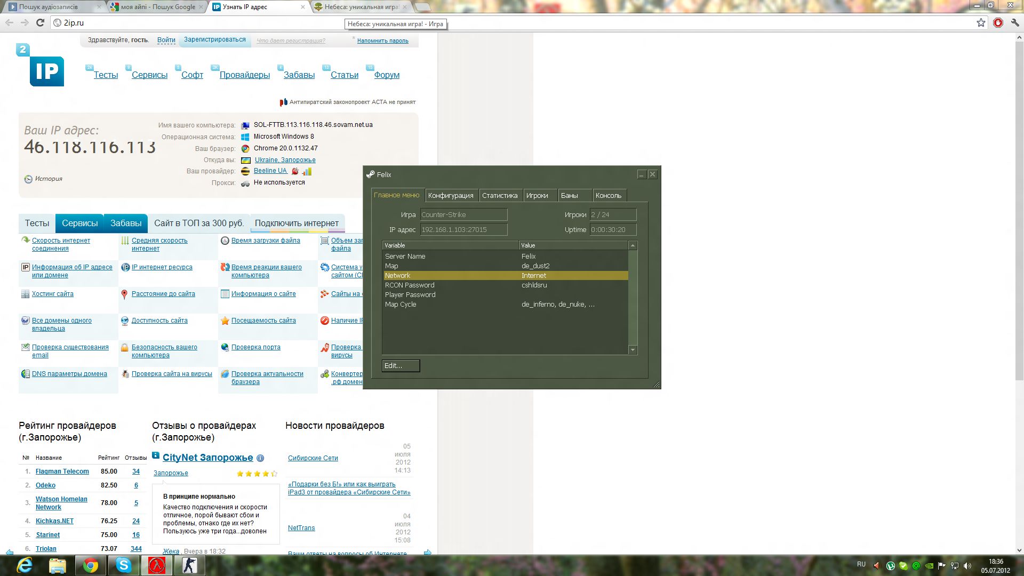The width and height of the screenshot is (1024, 576).
Task: Click the IP адрес field in Felix
Action: pyautogui.click(x=463, y=230)
